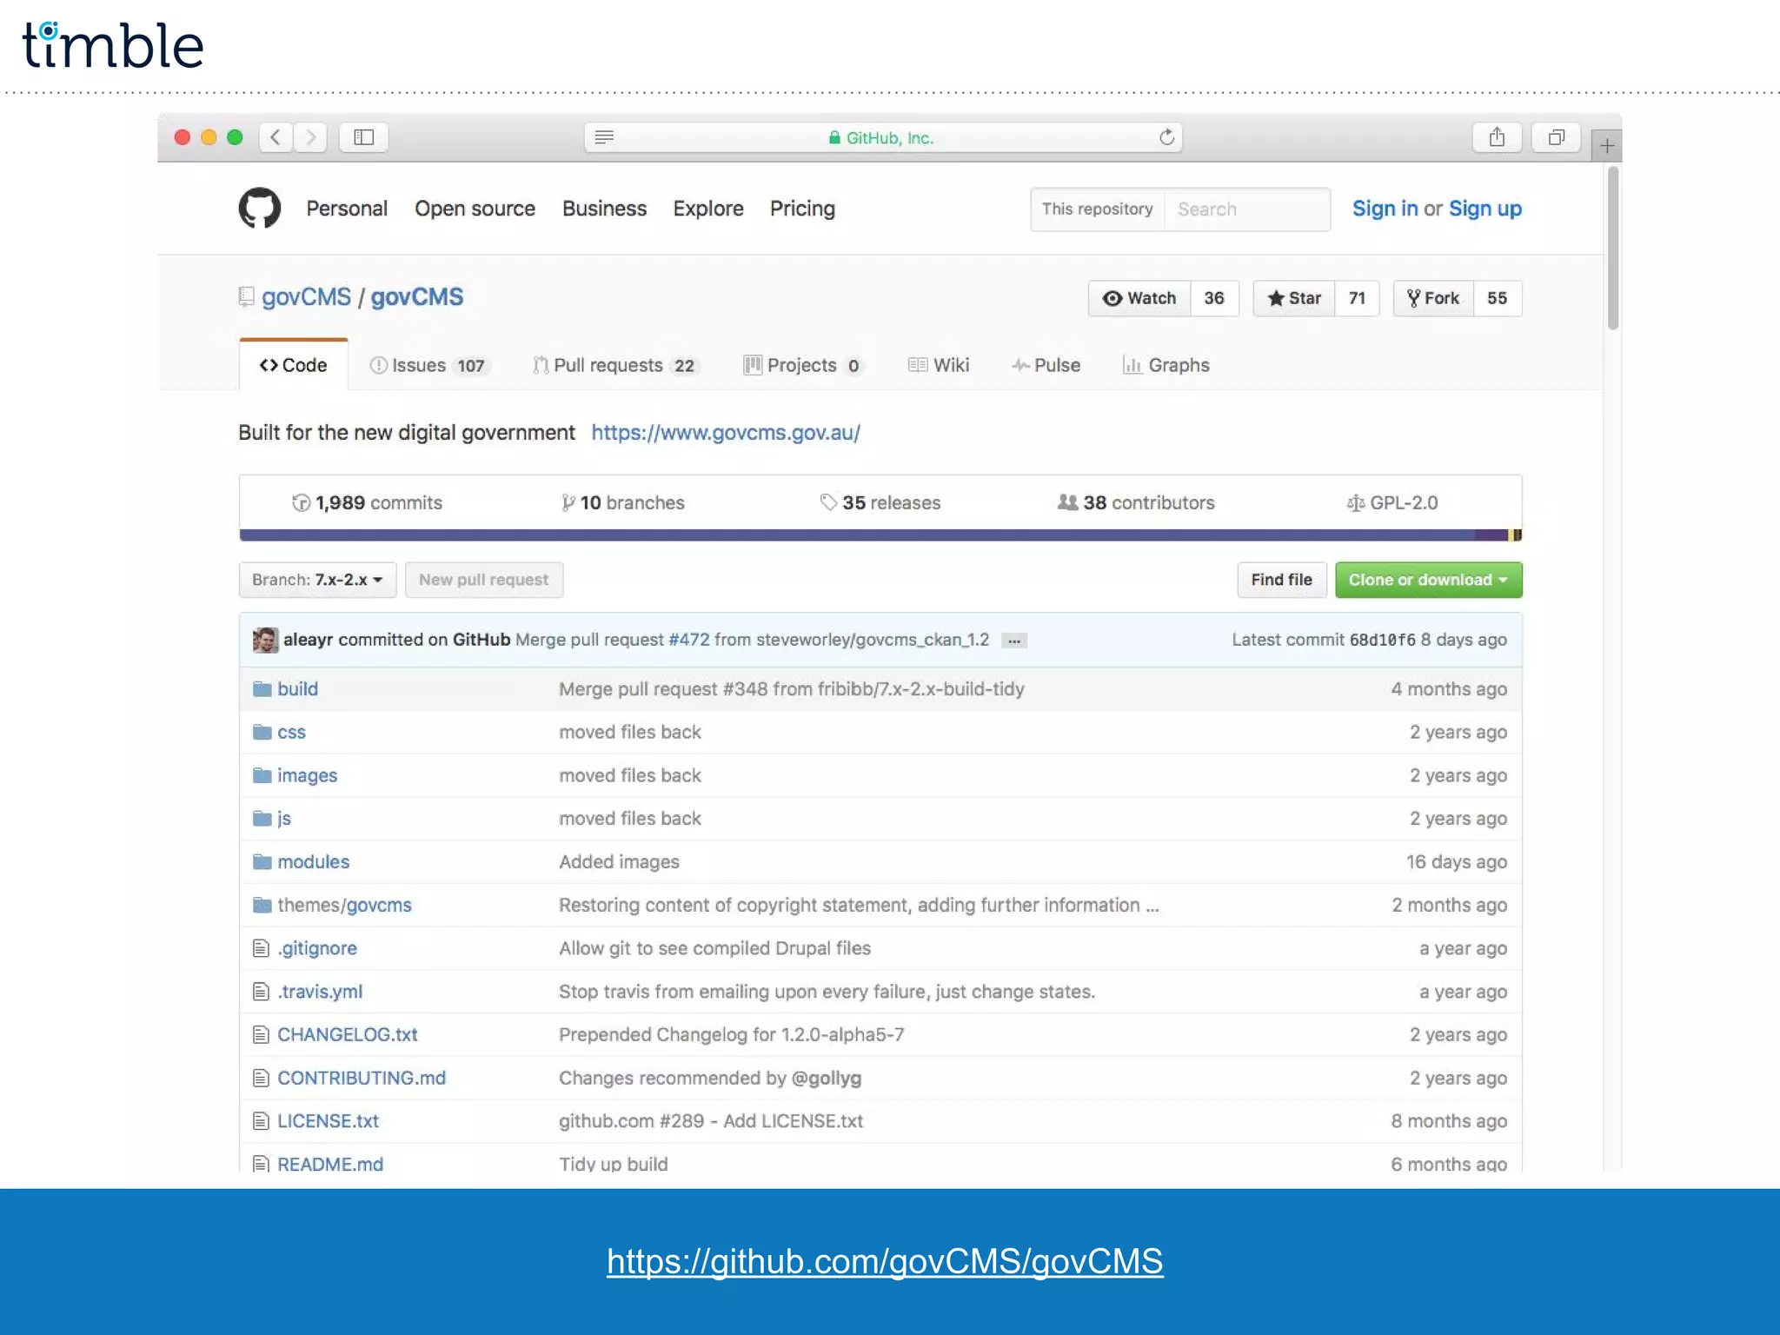Expand the commit message ellipsis
This screenshot has height=1335, width=1780.
point(1013,641)
